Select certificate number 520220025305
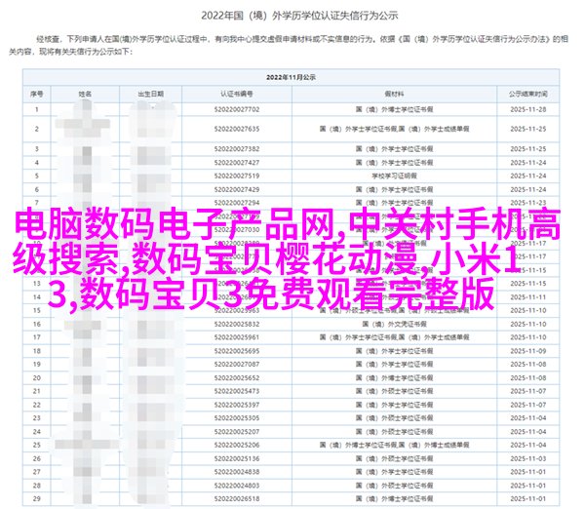Viewport: 585px width, 509px height. (x=237, y=418)
